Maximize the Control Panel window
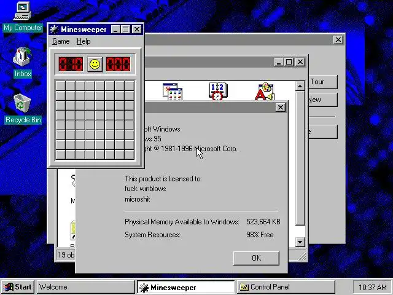This screenshot has height=295, width=393. click(x=289, y=61)
